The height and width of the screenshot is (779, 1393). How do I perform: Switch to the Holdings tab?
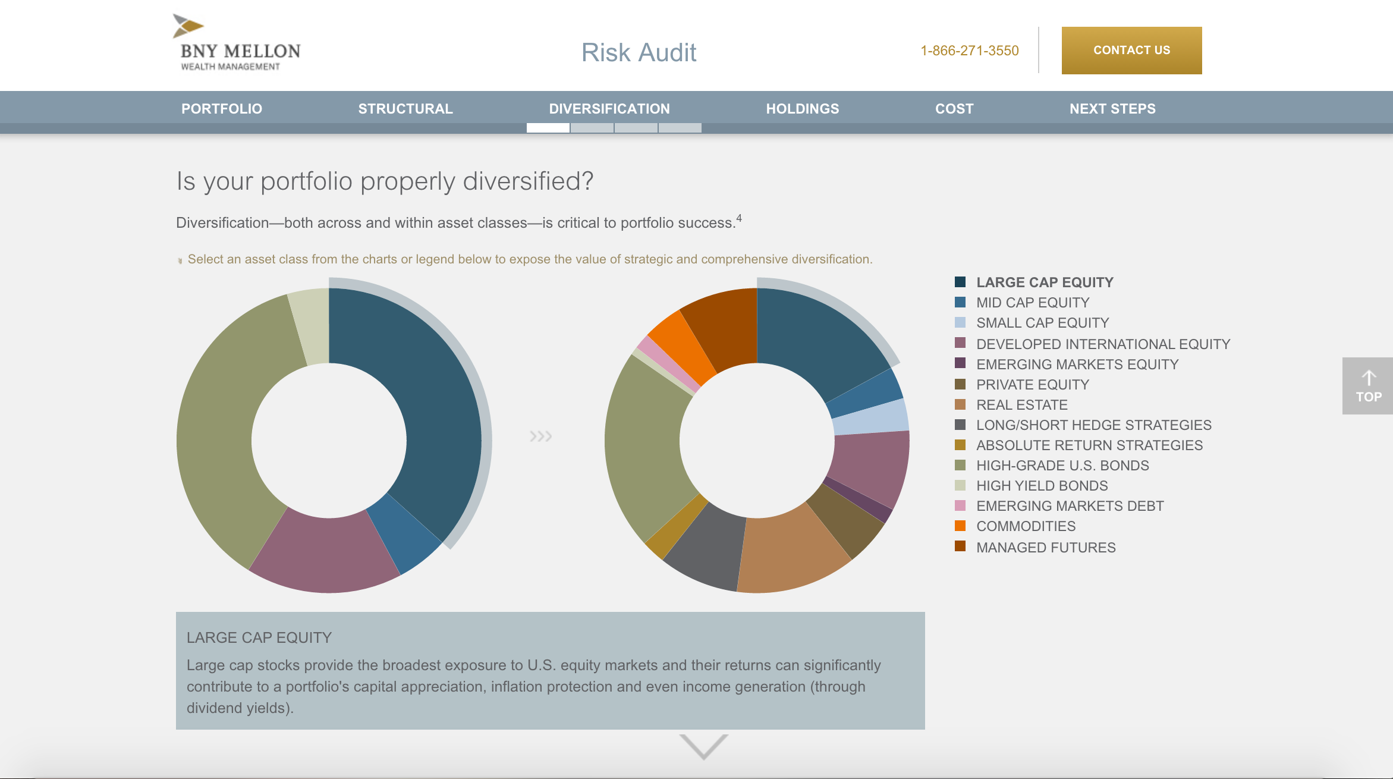pos(802,109)
